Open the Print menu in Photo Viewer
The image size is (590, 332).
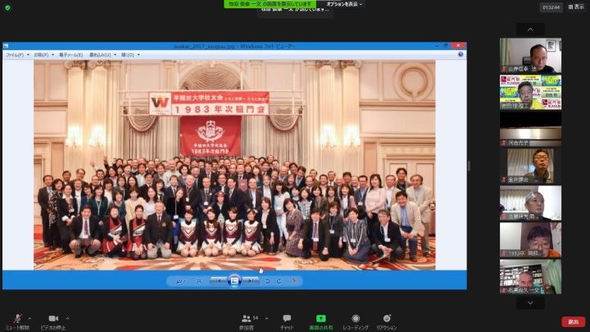(43, 55)
